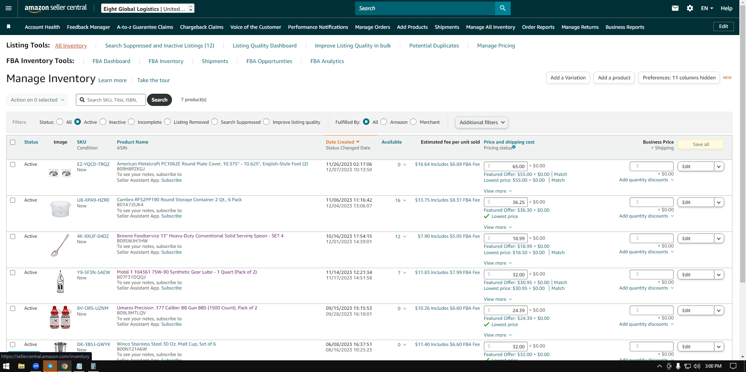Viewport: 746px width, 372px height.
Task: Open Account Health in navigation bar
Action: [x=42, y=27]
